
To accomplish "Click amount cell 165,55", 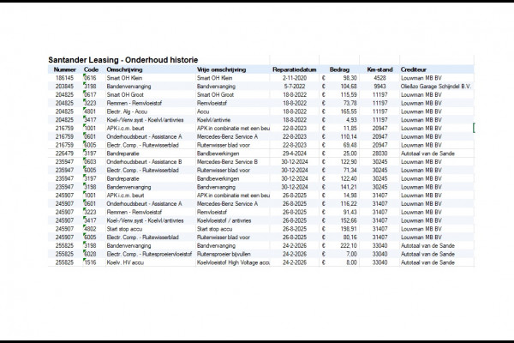I will (348, 111).
